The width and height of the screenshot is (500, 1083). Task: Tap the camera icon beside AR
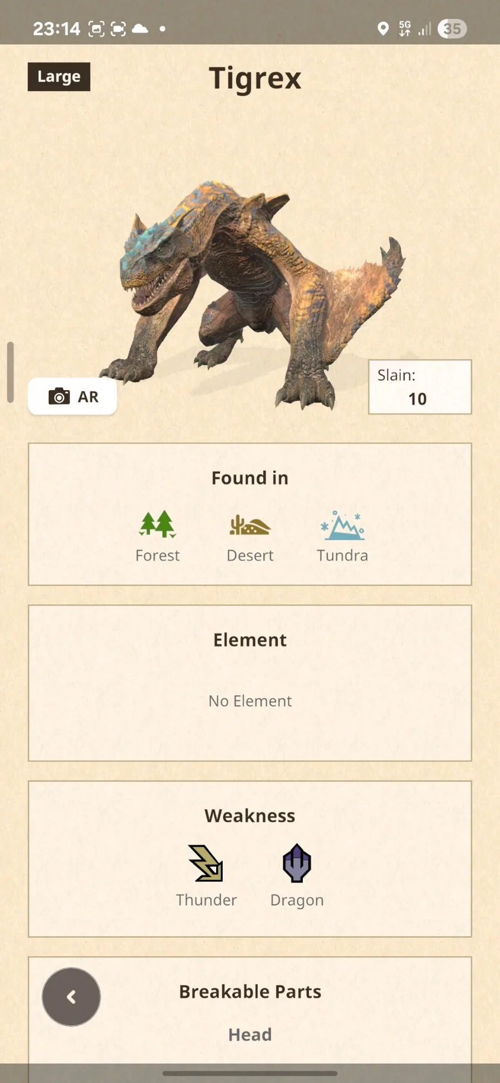[59, 397]
